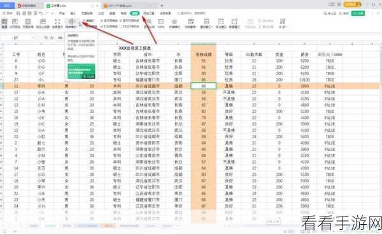Switch to the Insert (插入) ribbon tab
This screenshot has height=235, width=382.
coord(73,13)
